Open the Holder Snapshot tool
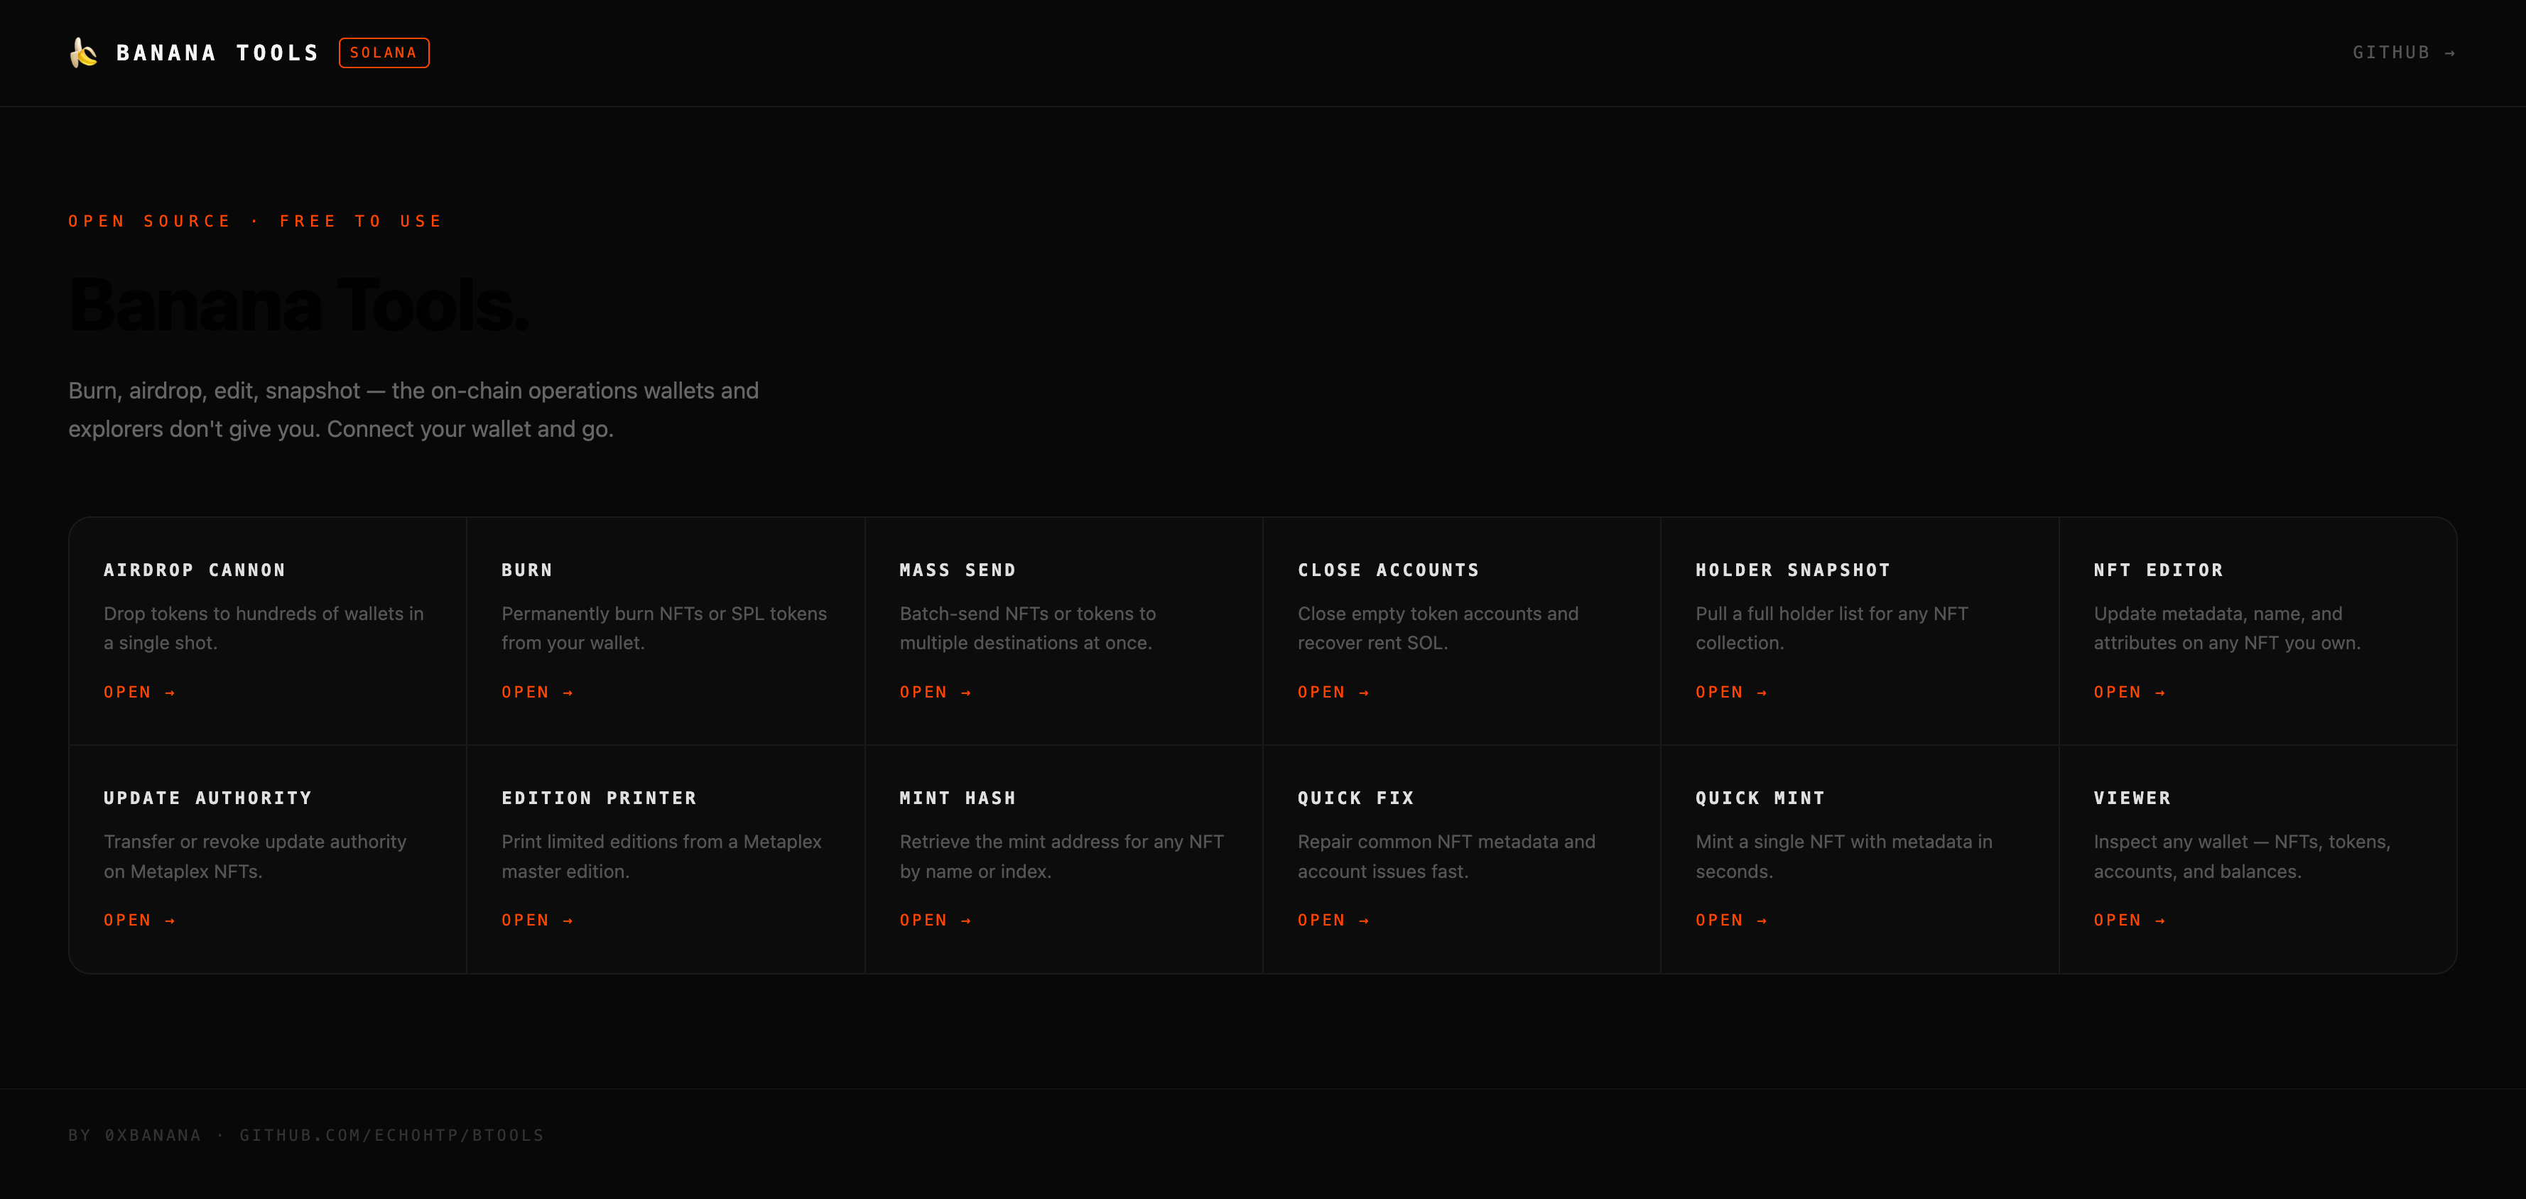Screen dimensions: 2526x1199 point(1732,692)
